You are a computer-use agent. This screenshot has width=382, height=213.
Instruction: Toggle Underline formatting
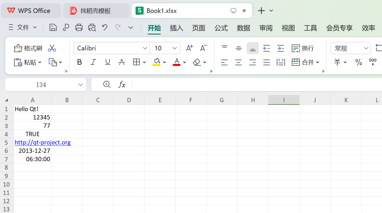point(108,62)
